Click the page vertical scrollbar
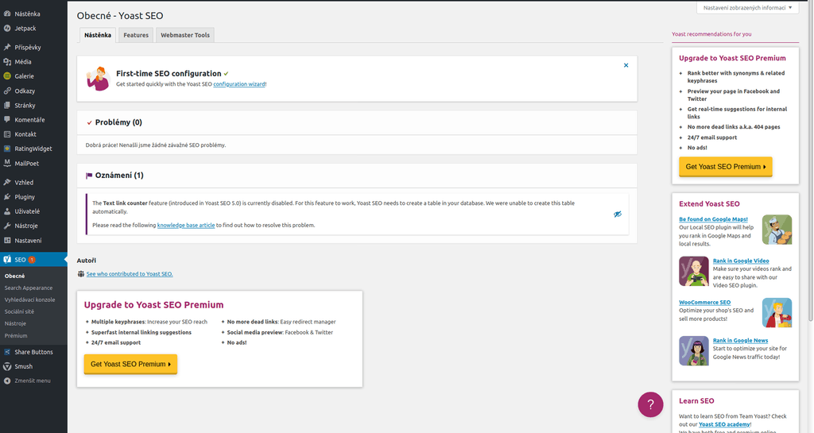814x433 pixels. (810, 160)
